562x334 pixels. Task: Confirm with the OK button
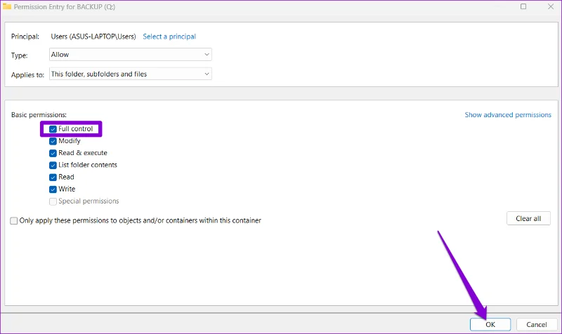pos(490,324)
